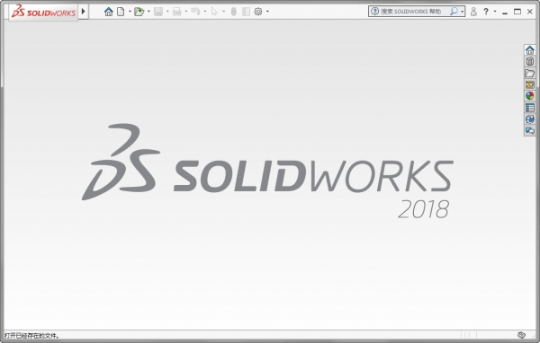540x343 pixels.
Task: Click the SOLIDWORKS logo menu button
Action: pyautogui.click(x=43, y=13)
